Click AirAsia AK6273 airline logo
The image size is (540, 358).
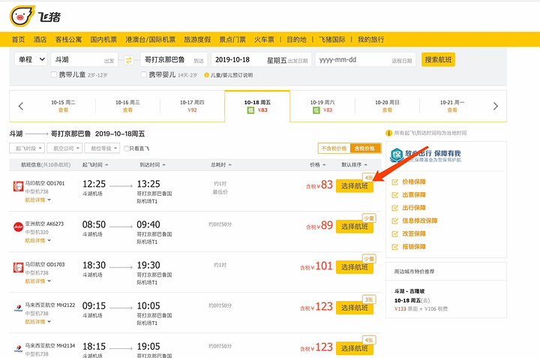18,226
